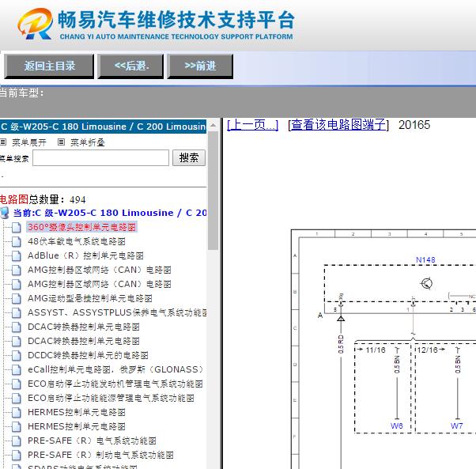
Task: Click document icon beside ASSYST、ASSYSTPLUS entry
Action: tap(17, 312)
